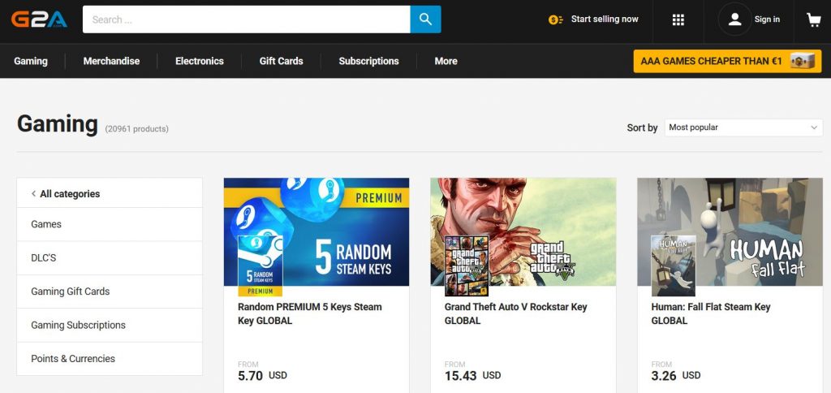This screenshot has width=831, height=393.
Task: Open Human: Fall Flat Steam Key title
Action: click(711, 313)
